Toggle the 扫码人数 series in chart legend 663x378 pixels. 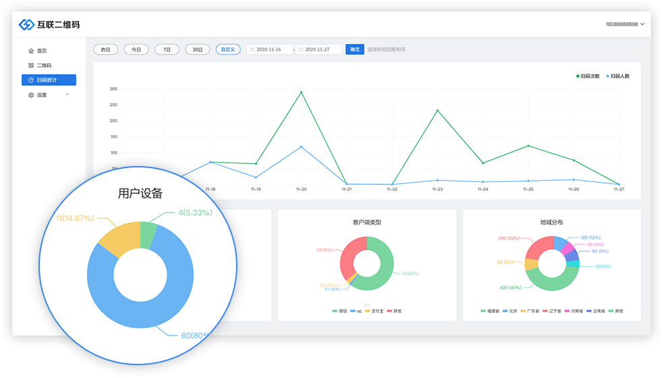pyautogui.click(x=618, y=76)
